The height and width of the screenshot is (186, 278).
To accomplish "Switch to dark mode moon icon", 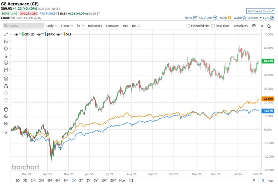I will coord(271,26).
